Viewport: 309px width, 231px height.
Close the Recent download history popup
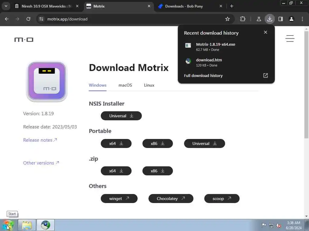pos(266,32)
